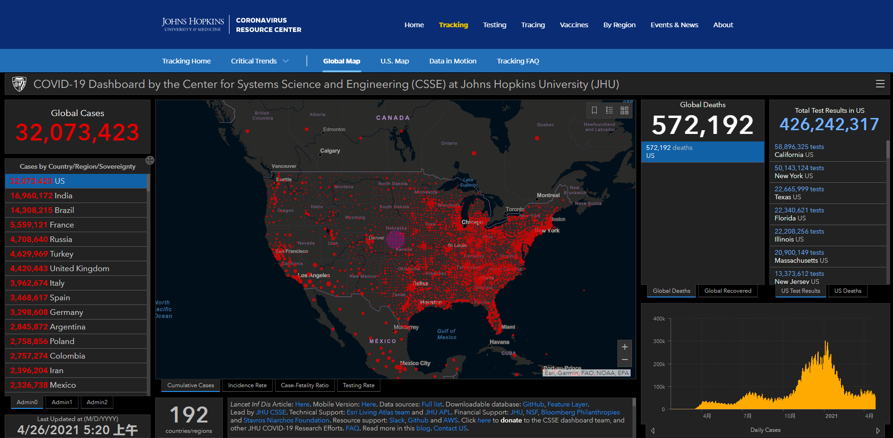
Task: Switch map to Testing Rate
Action: 359,385
